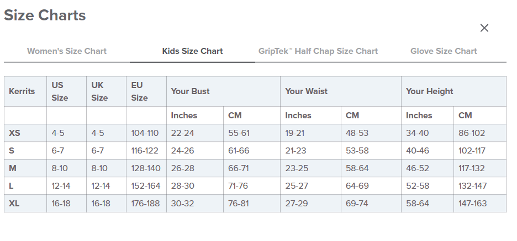Click the UK Size column header
This screenshot has height=241, width=517.
pos(99,91)
